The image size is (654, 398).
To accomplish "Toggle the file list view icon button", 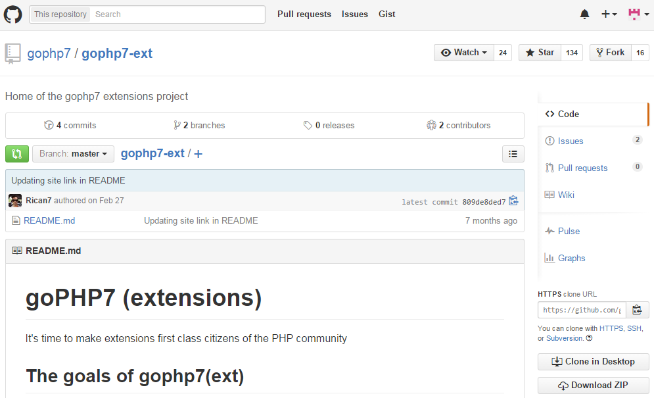I will click(513, 154).
